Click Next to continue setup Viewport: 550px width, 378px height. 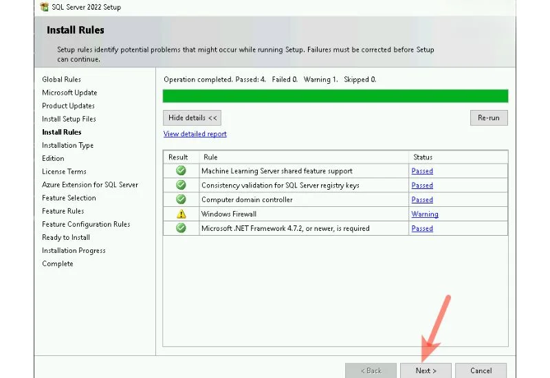click(x=426, y=370)
